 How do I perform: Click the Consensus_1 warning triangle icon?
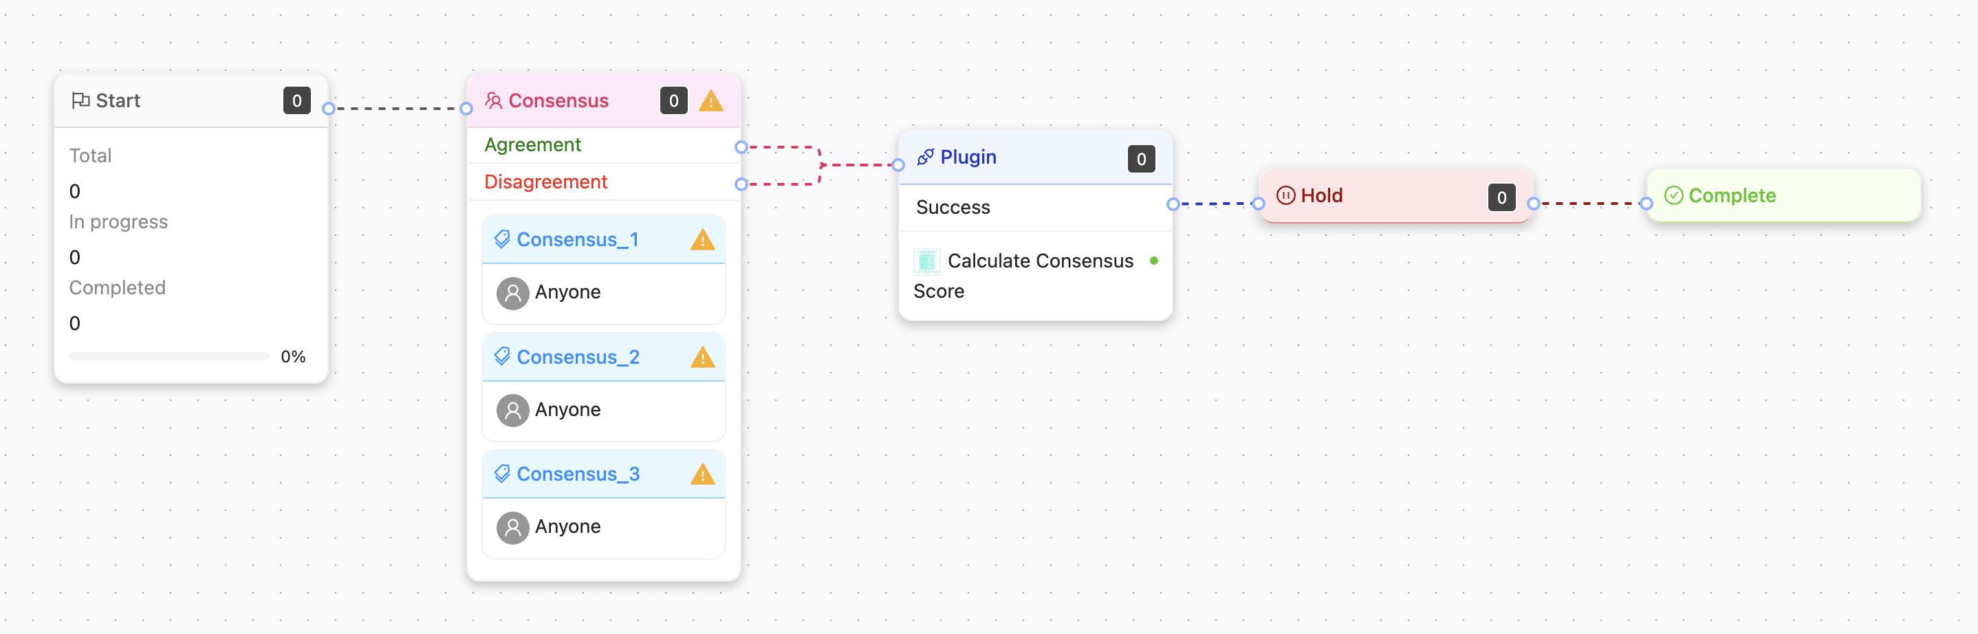pos(702,240)
